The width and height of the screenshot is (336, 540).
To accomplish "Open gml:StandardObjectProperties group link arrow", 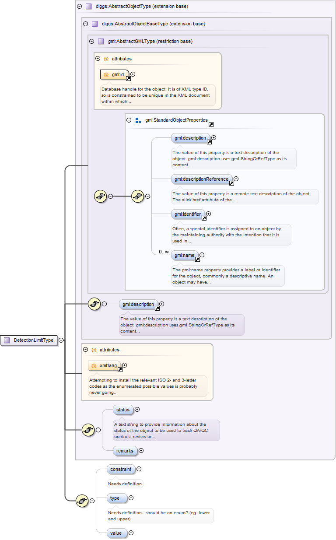I will pos(211,124).
